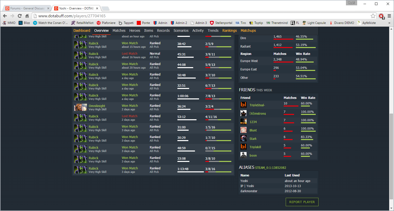Viewport: 394px width, 211px height.
Task: Click the 1234 friend avatar
Action: (244, 122)
